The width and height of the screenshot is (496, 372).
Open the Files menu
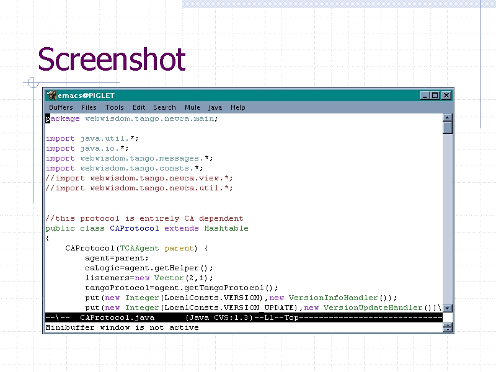point(89,107)
